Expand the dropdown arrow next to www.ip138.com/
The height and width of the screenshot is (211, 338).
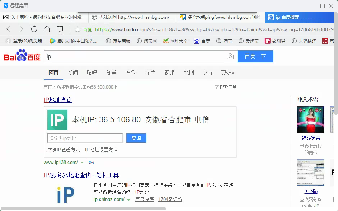coord(82,163)
